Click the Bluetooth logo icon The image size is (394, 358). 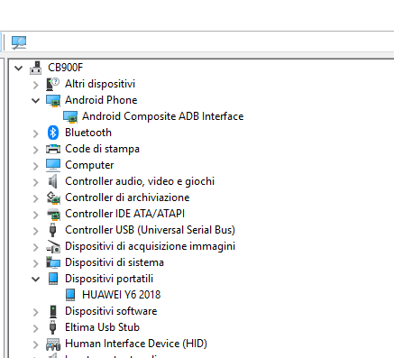[53, 133]
